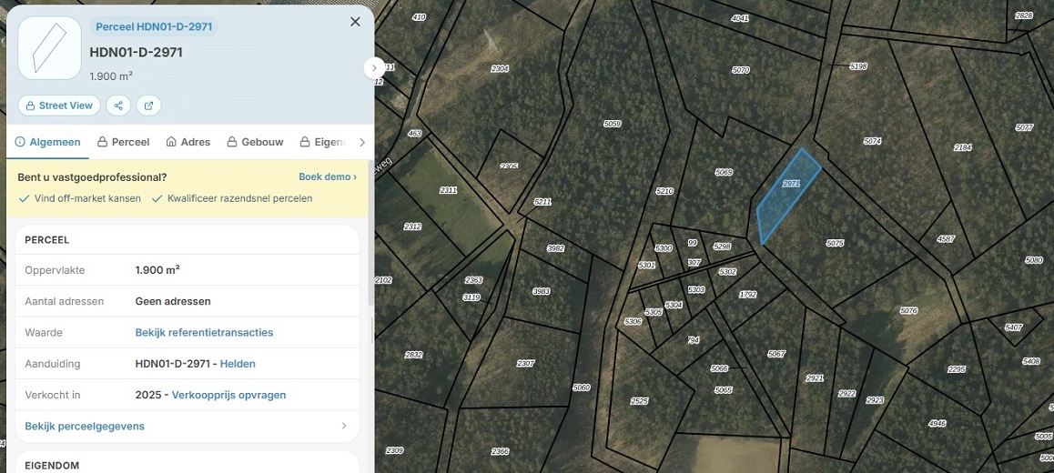Expand perceelgegevens with chevron arrow
Screen dimensions: 1054x473
tap(344, 426)
